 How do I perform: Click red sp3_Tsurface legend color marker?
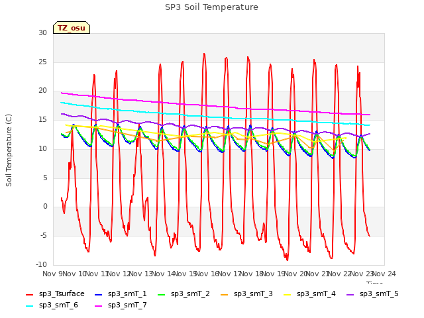click(x=29, y=294)
